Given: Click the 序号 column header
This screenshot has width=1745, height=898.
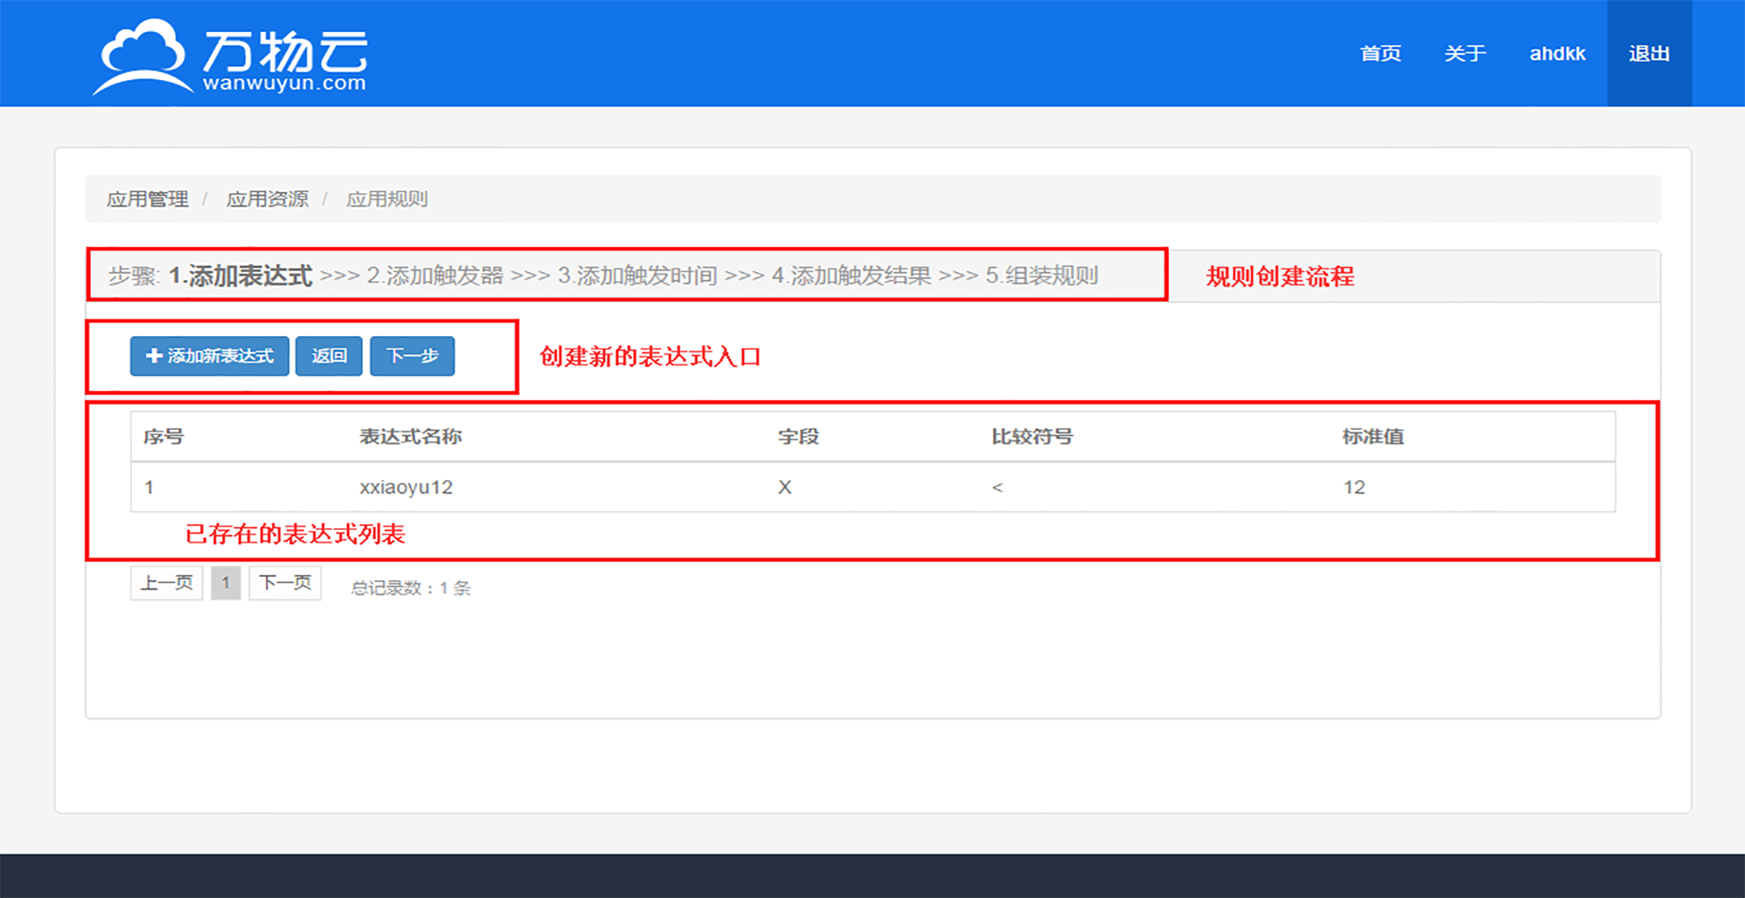Looking at the screenshot, I should coord(163,437).
